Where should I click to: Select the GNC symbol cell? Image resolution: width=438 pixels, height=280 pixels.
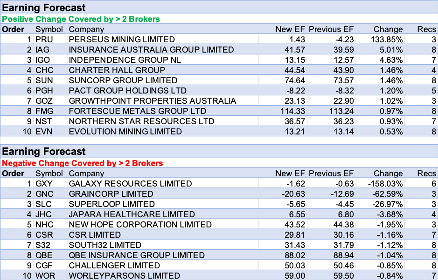pyautogui.click(x=44, y=194)
